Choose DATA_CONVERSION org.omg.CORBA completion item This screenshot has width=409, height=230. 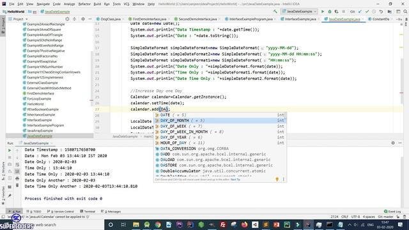point(220,149)
